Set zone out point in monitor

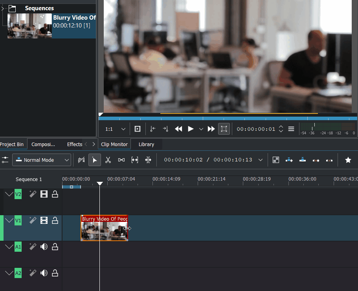pyautogui.click(x=165, y=129)
